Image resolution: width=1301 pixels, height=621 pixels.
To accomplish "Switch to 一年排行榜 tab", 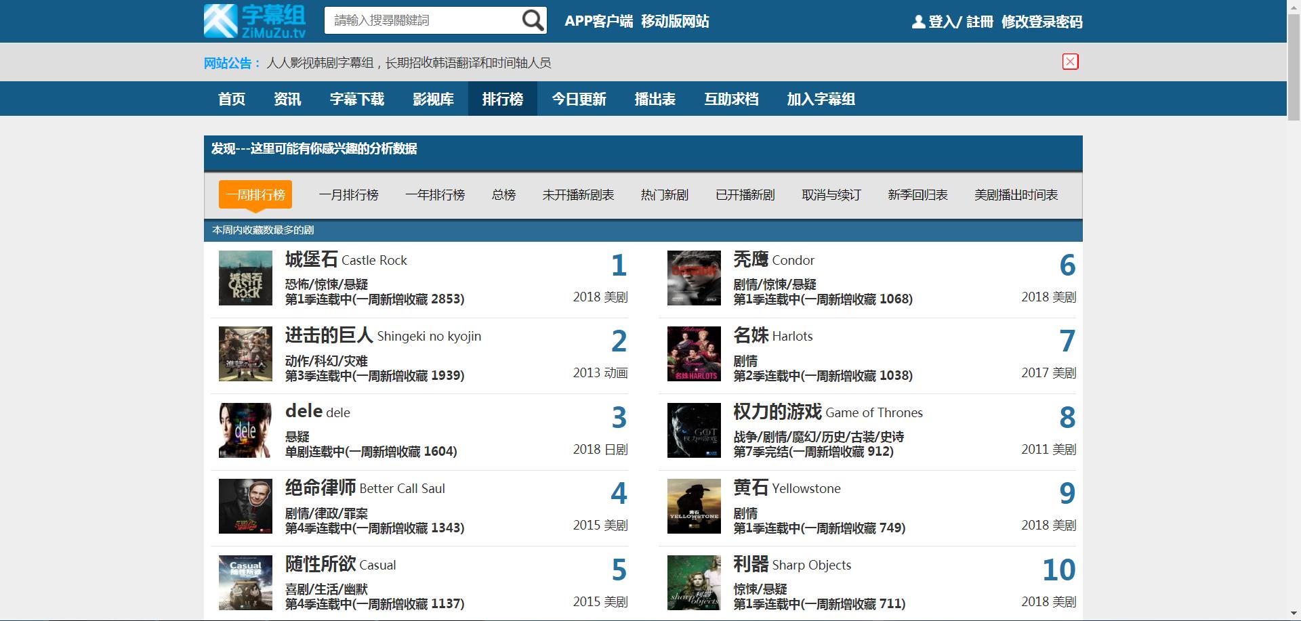I will [x=435, y=195].
